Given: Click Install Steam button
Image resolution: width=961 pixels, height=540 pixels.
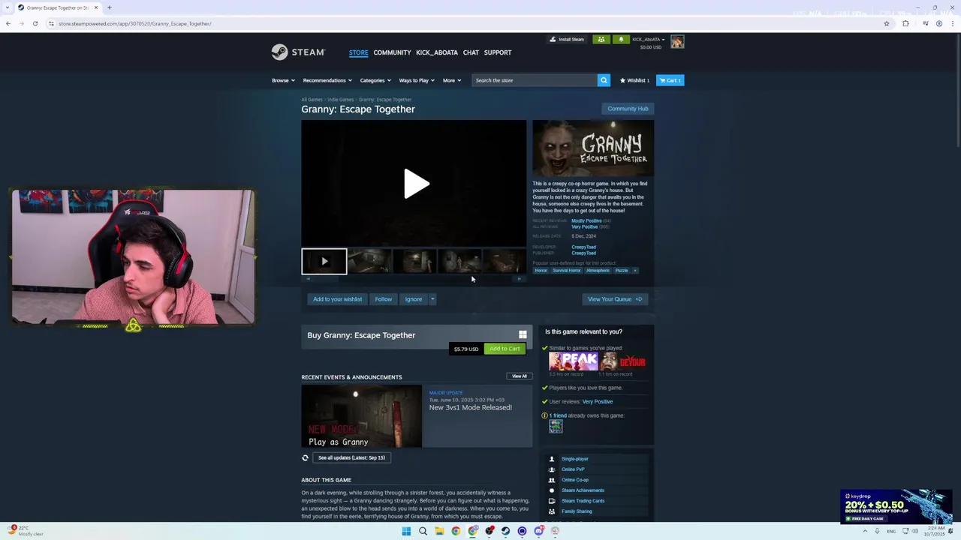Looking at the screenshot, I should [567, 39].
